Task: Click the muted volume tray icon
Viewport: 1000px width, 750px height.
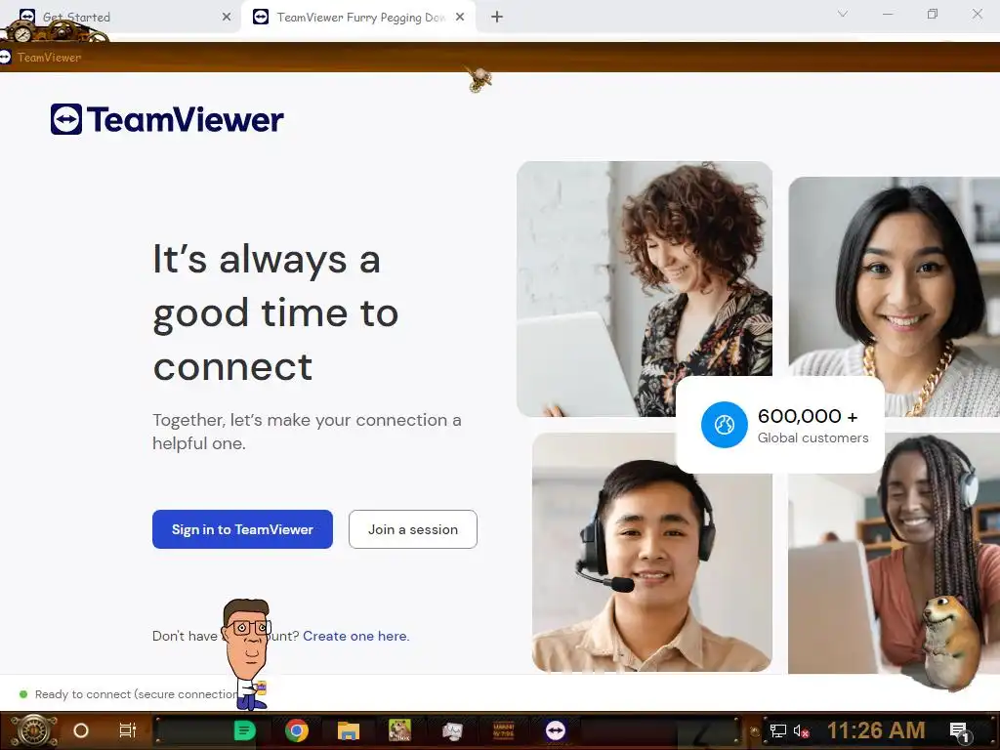Action: click(x=801, y=730)
